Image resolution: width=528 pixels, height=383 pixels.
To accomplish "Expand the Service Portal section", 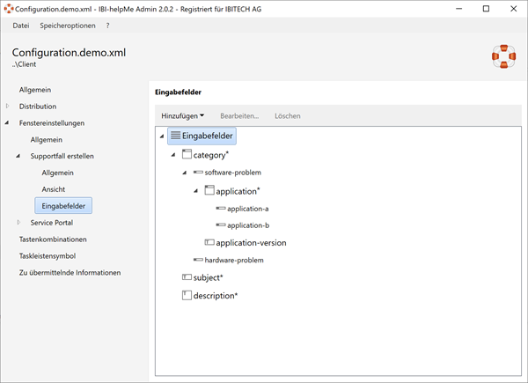I will pyautogui.click(x=18, y=223).
